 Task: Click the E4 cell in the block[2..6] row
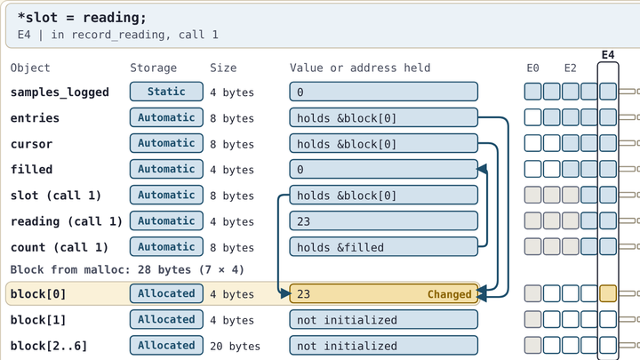(608, 345)
